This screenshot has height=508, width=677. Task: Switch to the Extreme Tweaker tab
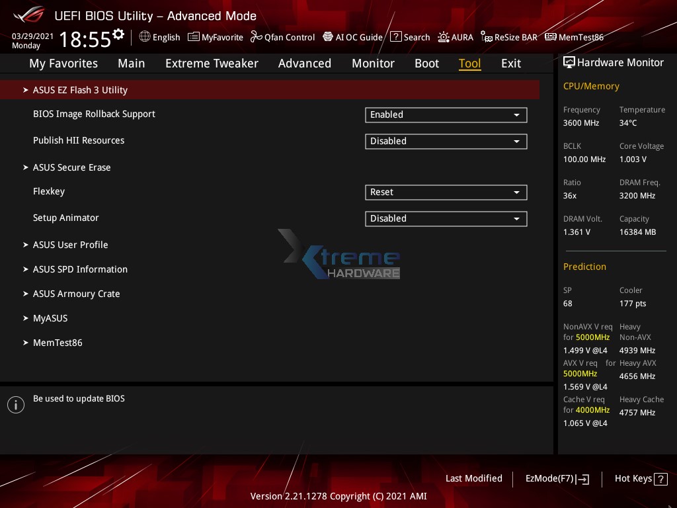click(x=212, y=63)
